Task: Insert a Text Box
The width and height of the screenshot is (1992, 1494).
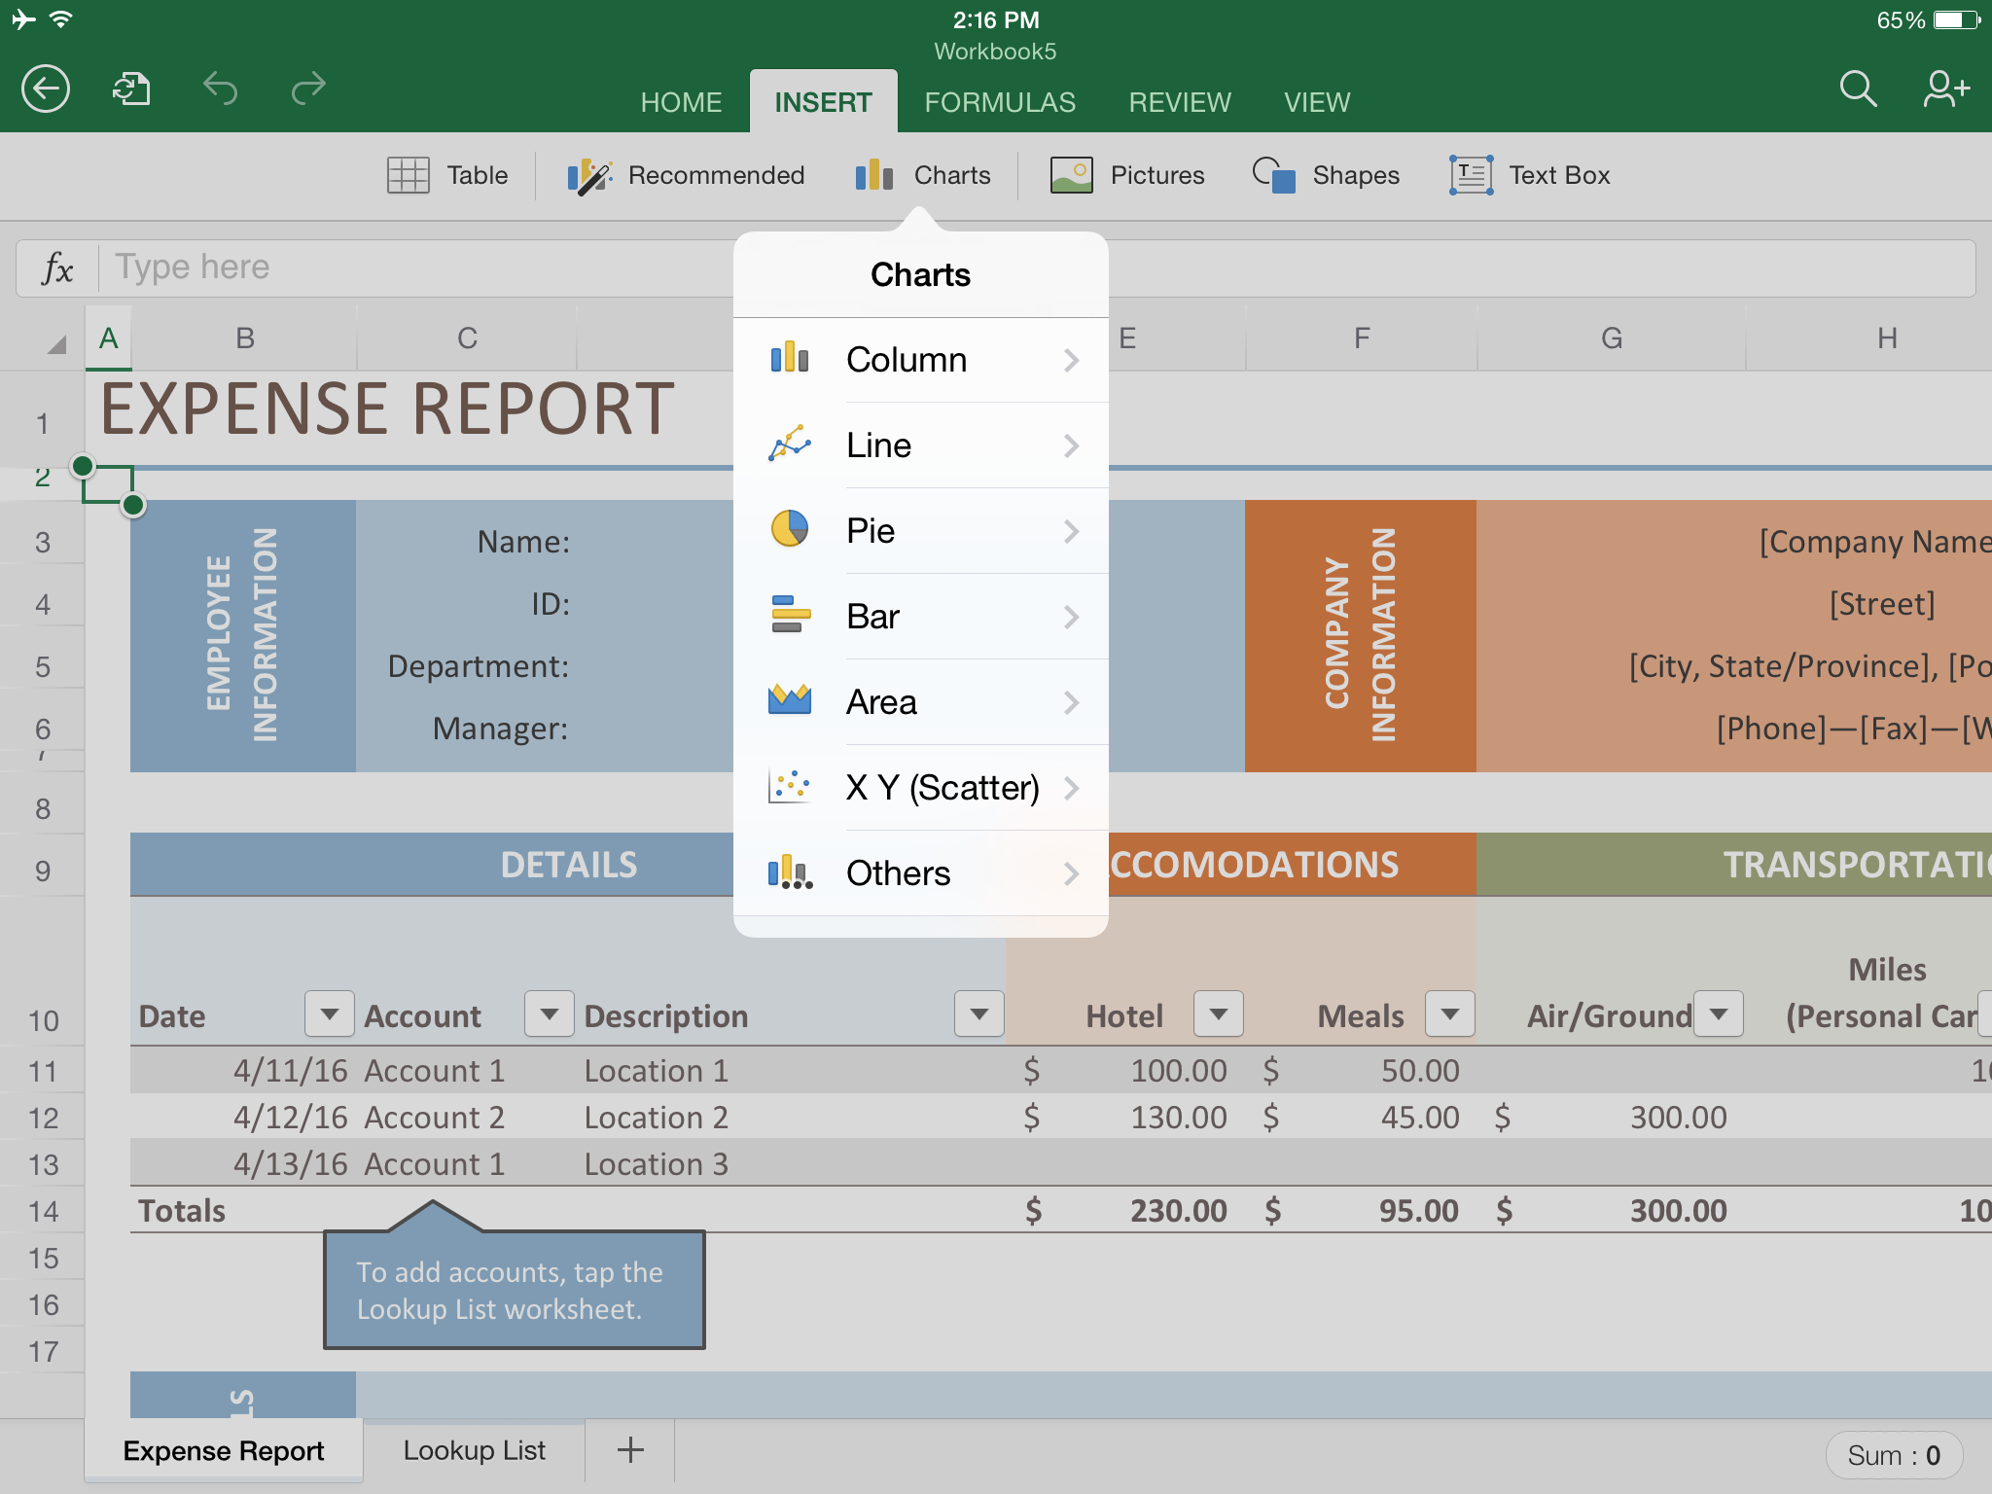Action: click(1529, 175)
